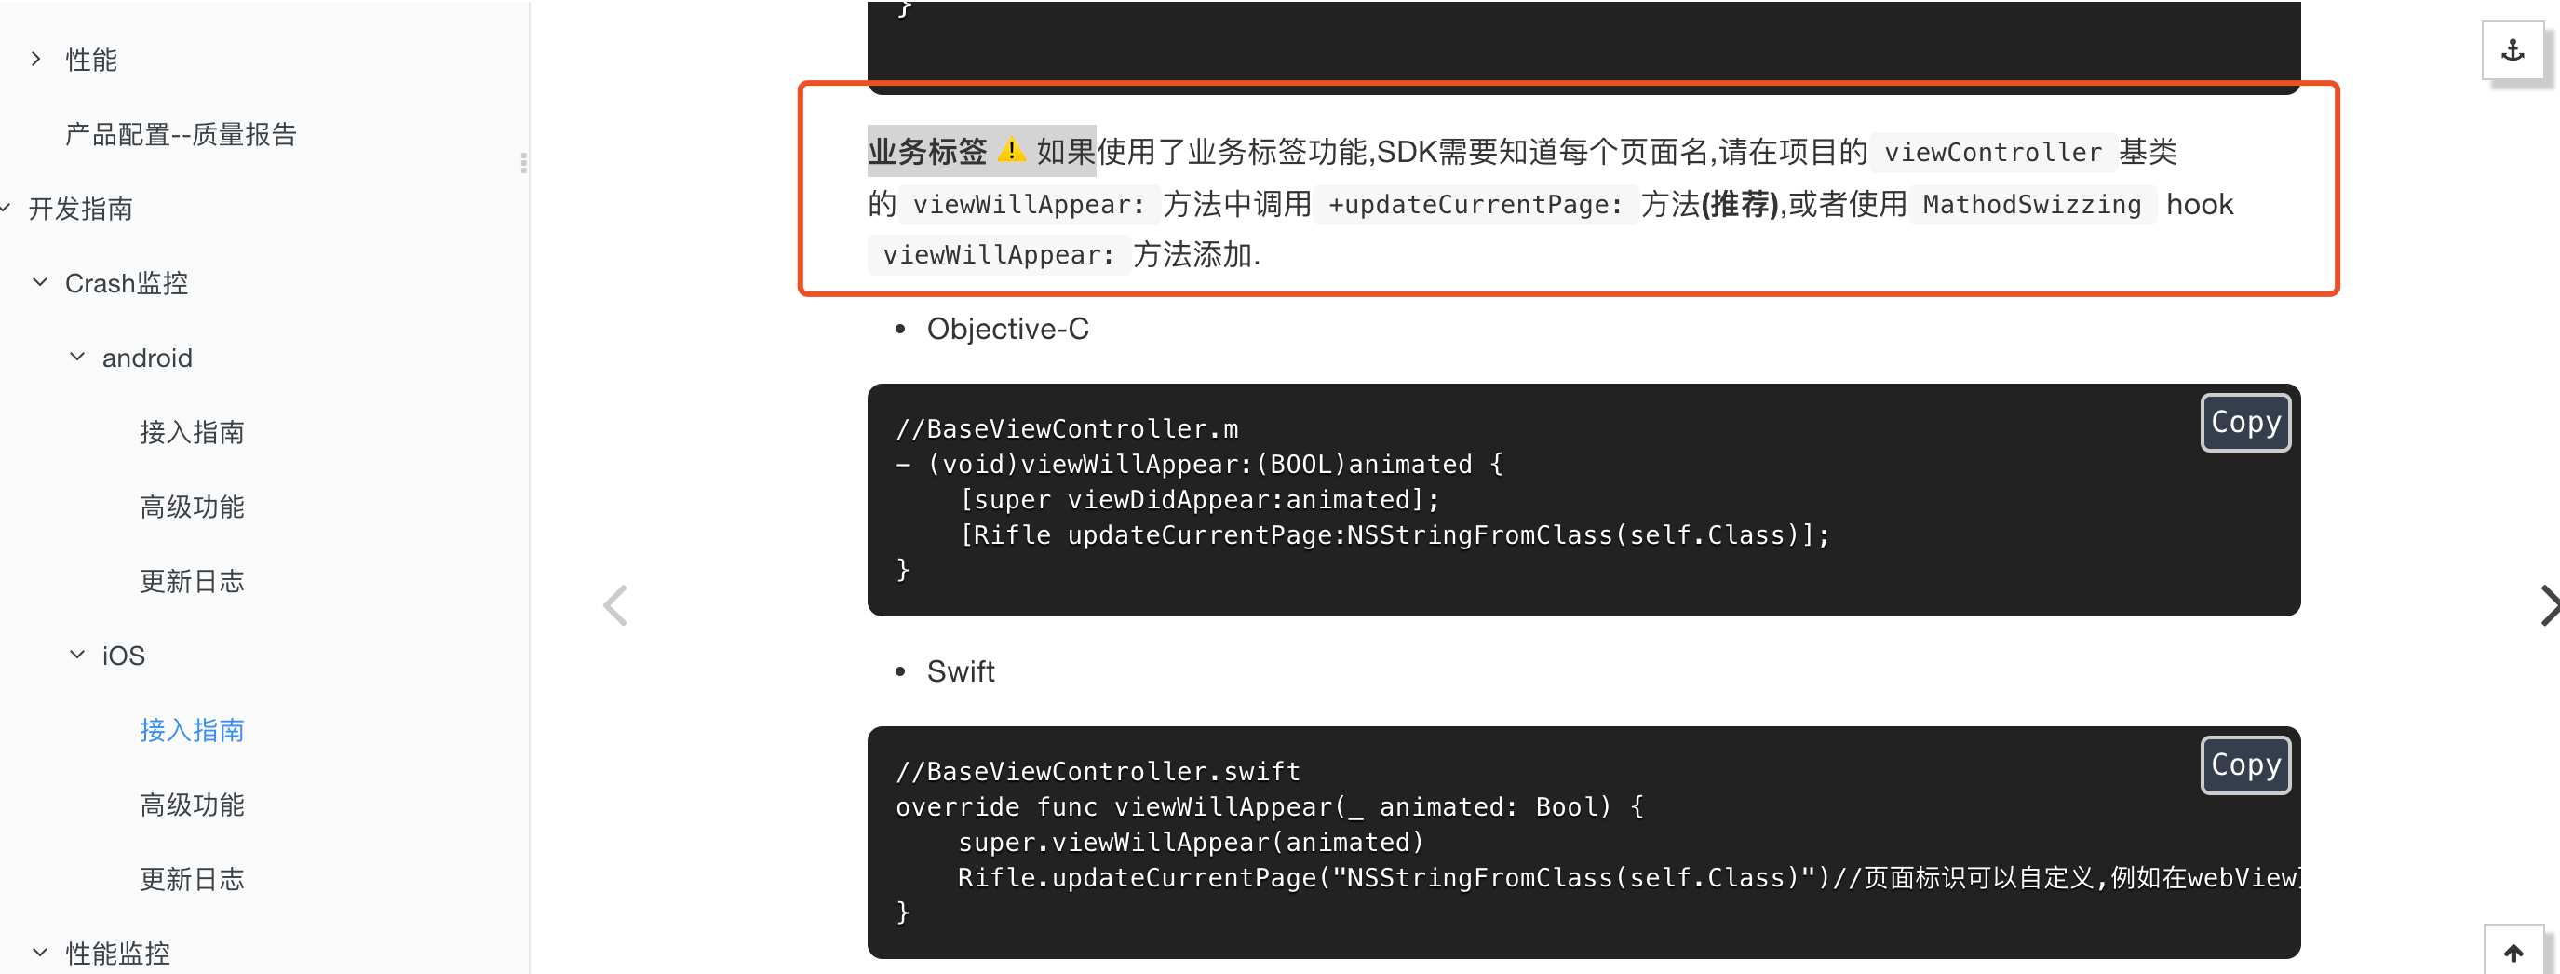This screenshot has height=974, width=2560.
Task: Copy the Objective-C code block
Action: 2245,423
